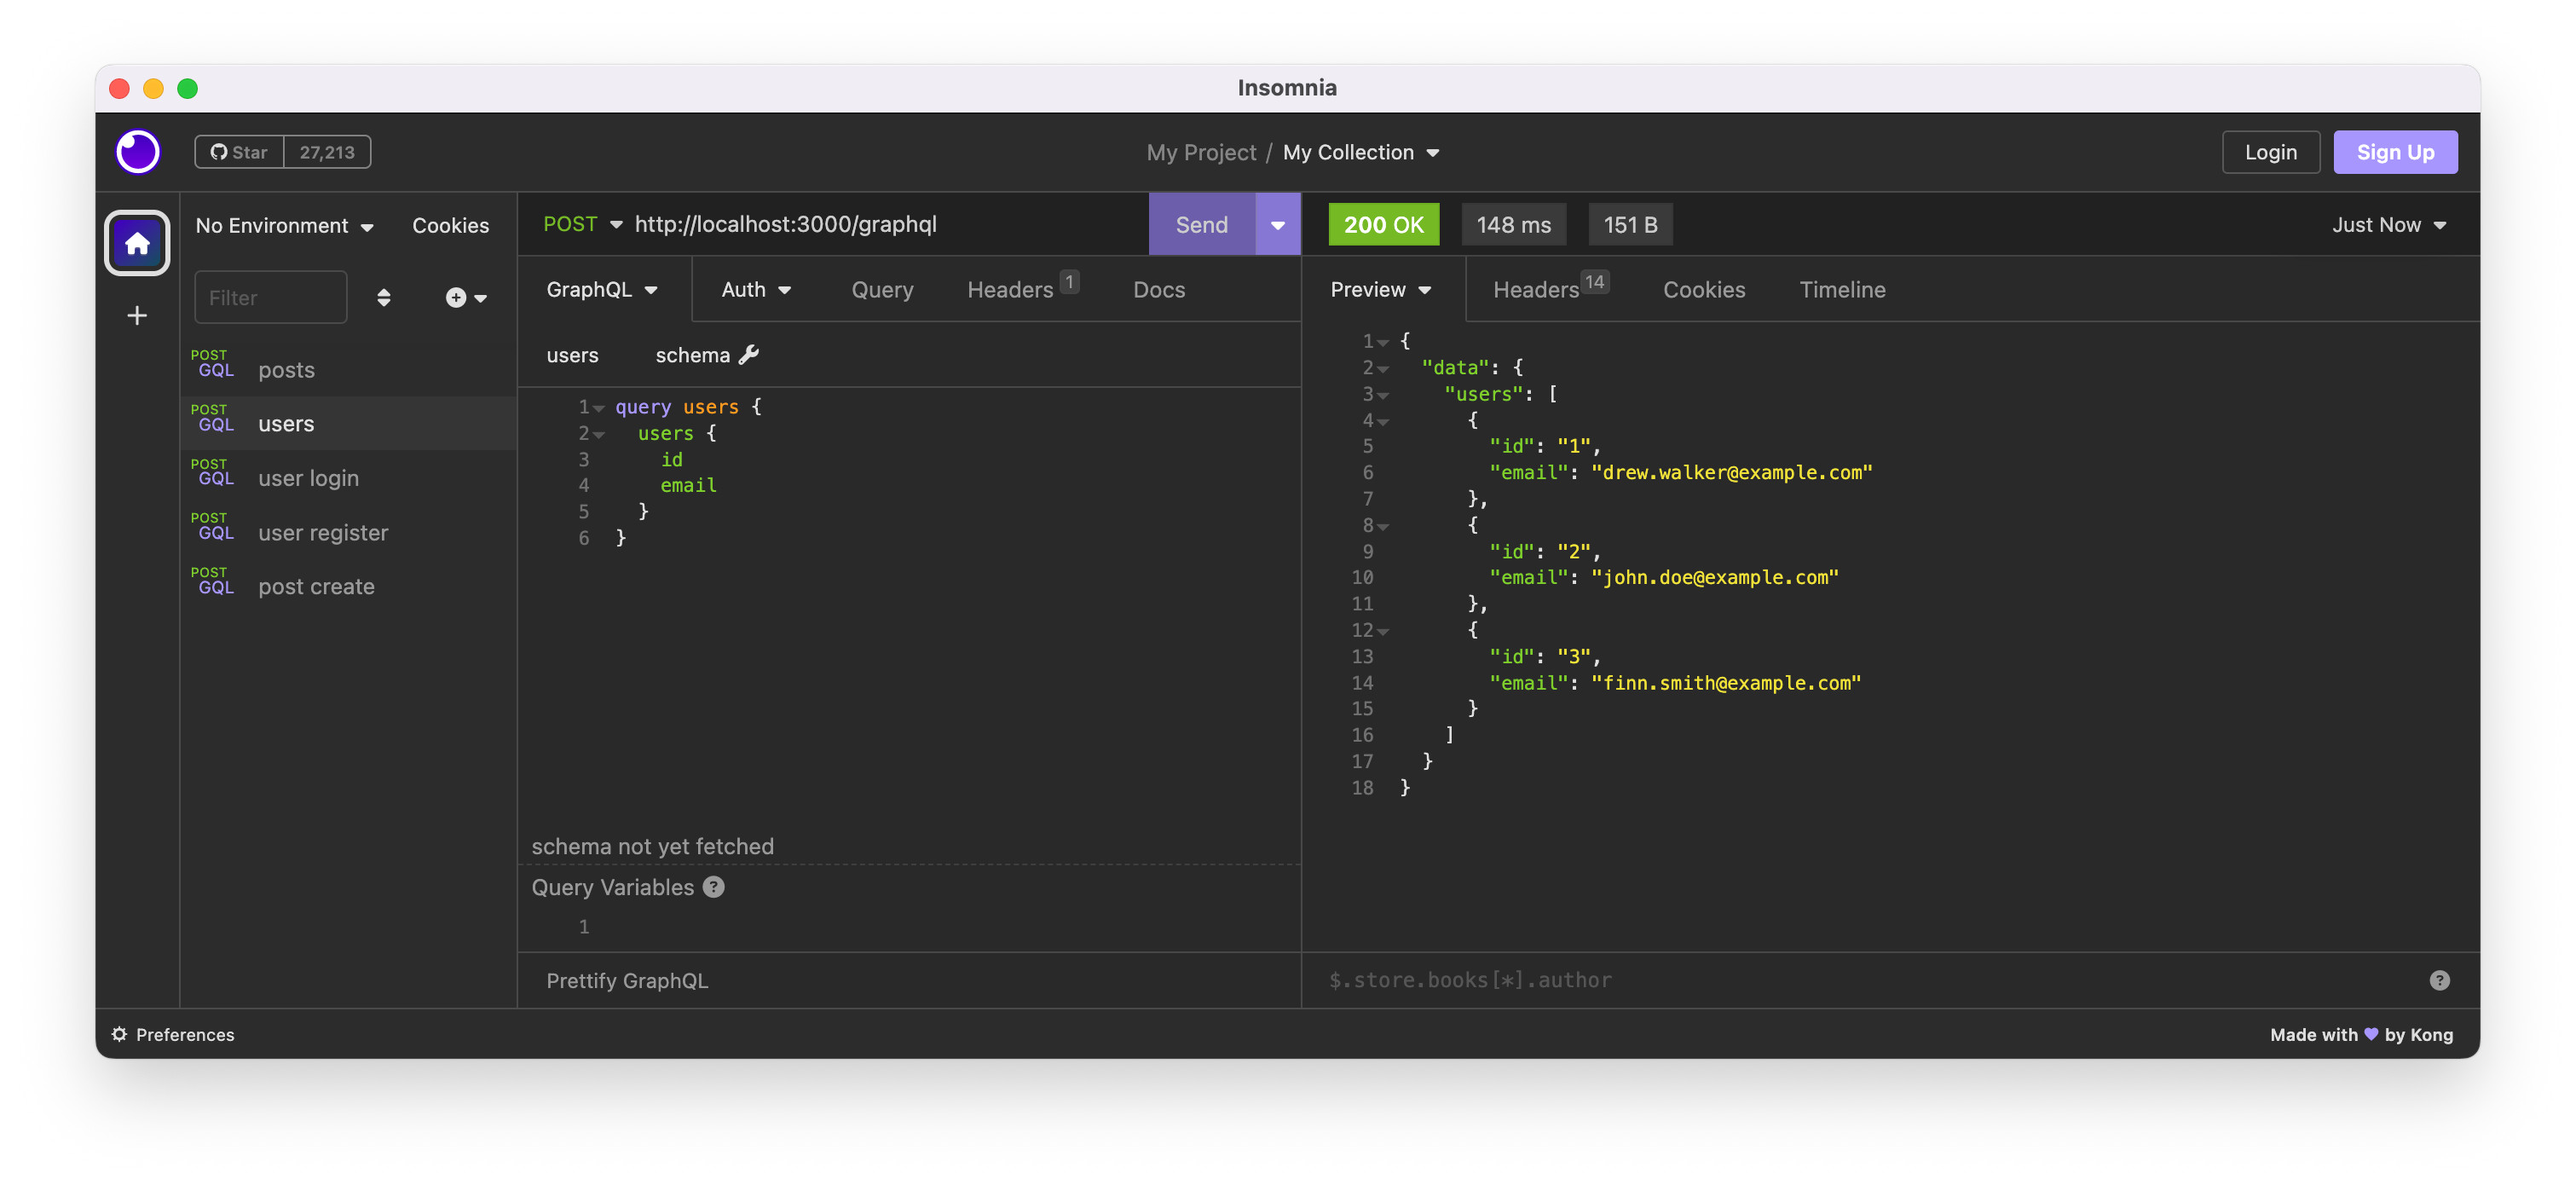Open the No Environment dropdown

click(x=284, y=225)
